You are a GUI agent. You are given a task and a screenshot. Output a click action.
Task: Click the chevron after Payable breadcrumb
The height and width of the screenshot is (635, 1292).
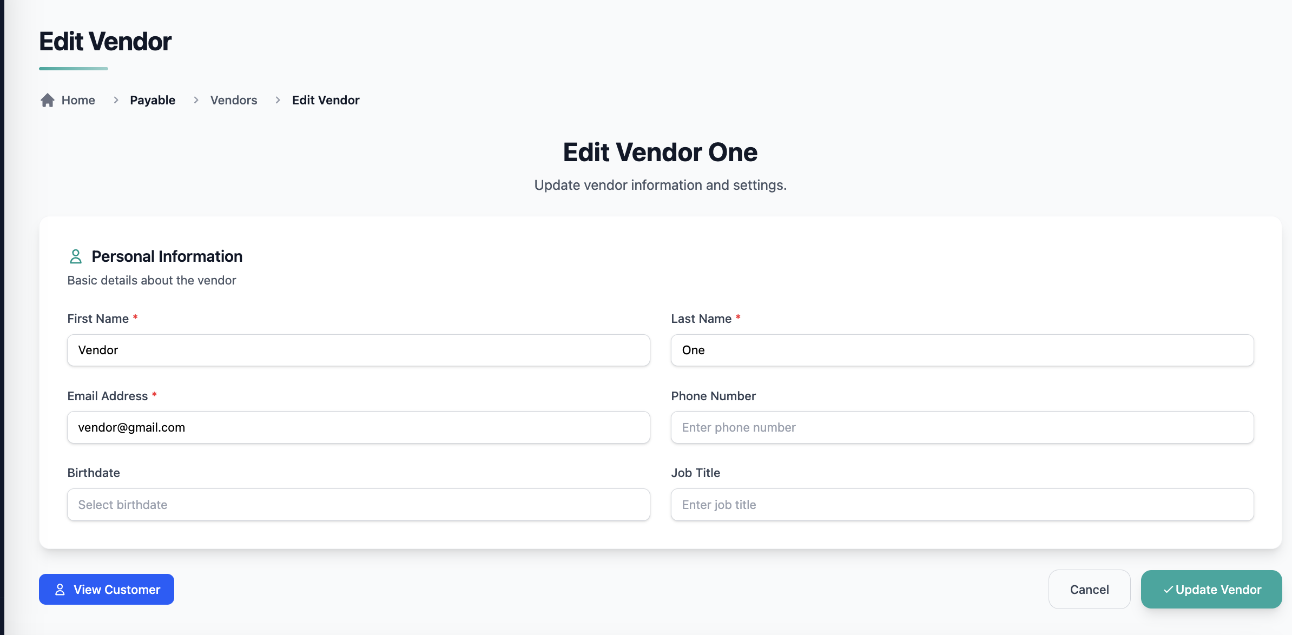pyautogui.click(x=196, y=100)
